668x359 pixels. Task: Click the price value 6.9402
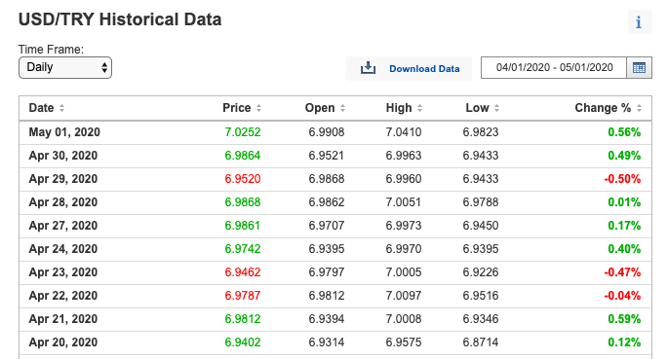(x=243, y=342)
